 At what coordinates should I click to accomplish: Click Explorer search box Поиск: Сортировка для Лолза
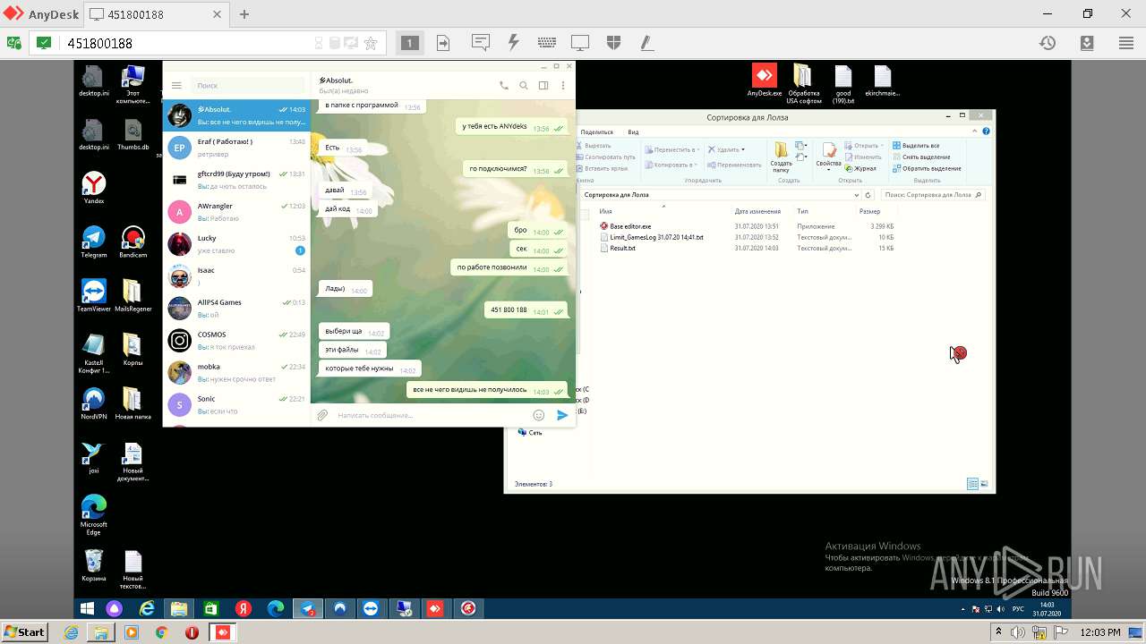[932, 194]
